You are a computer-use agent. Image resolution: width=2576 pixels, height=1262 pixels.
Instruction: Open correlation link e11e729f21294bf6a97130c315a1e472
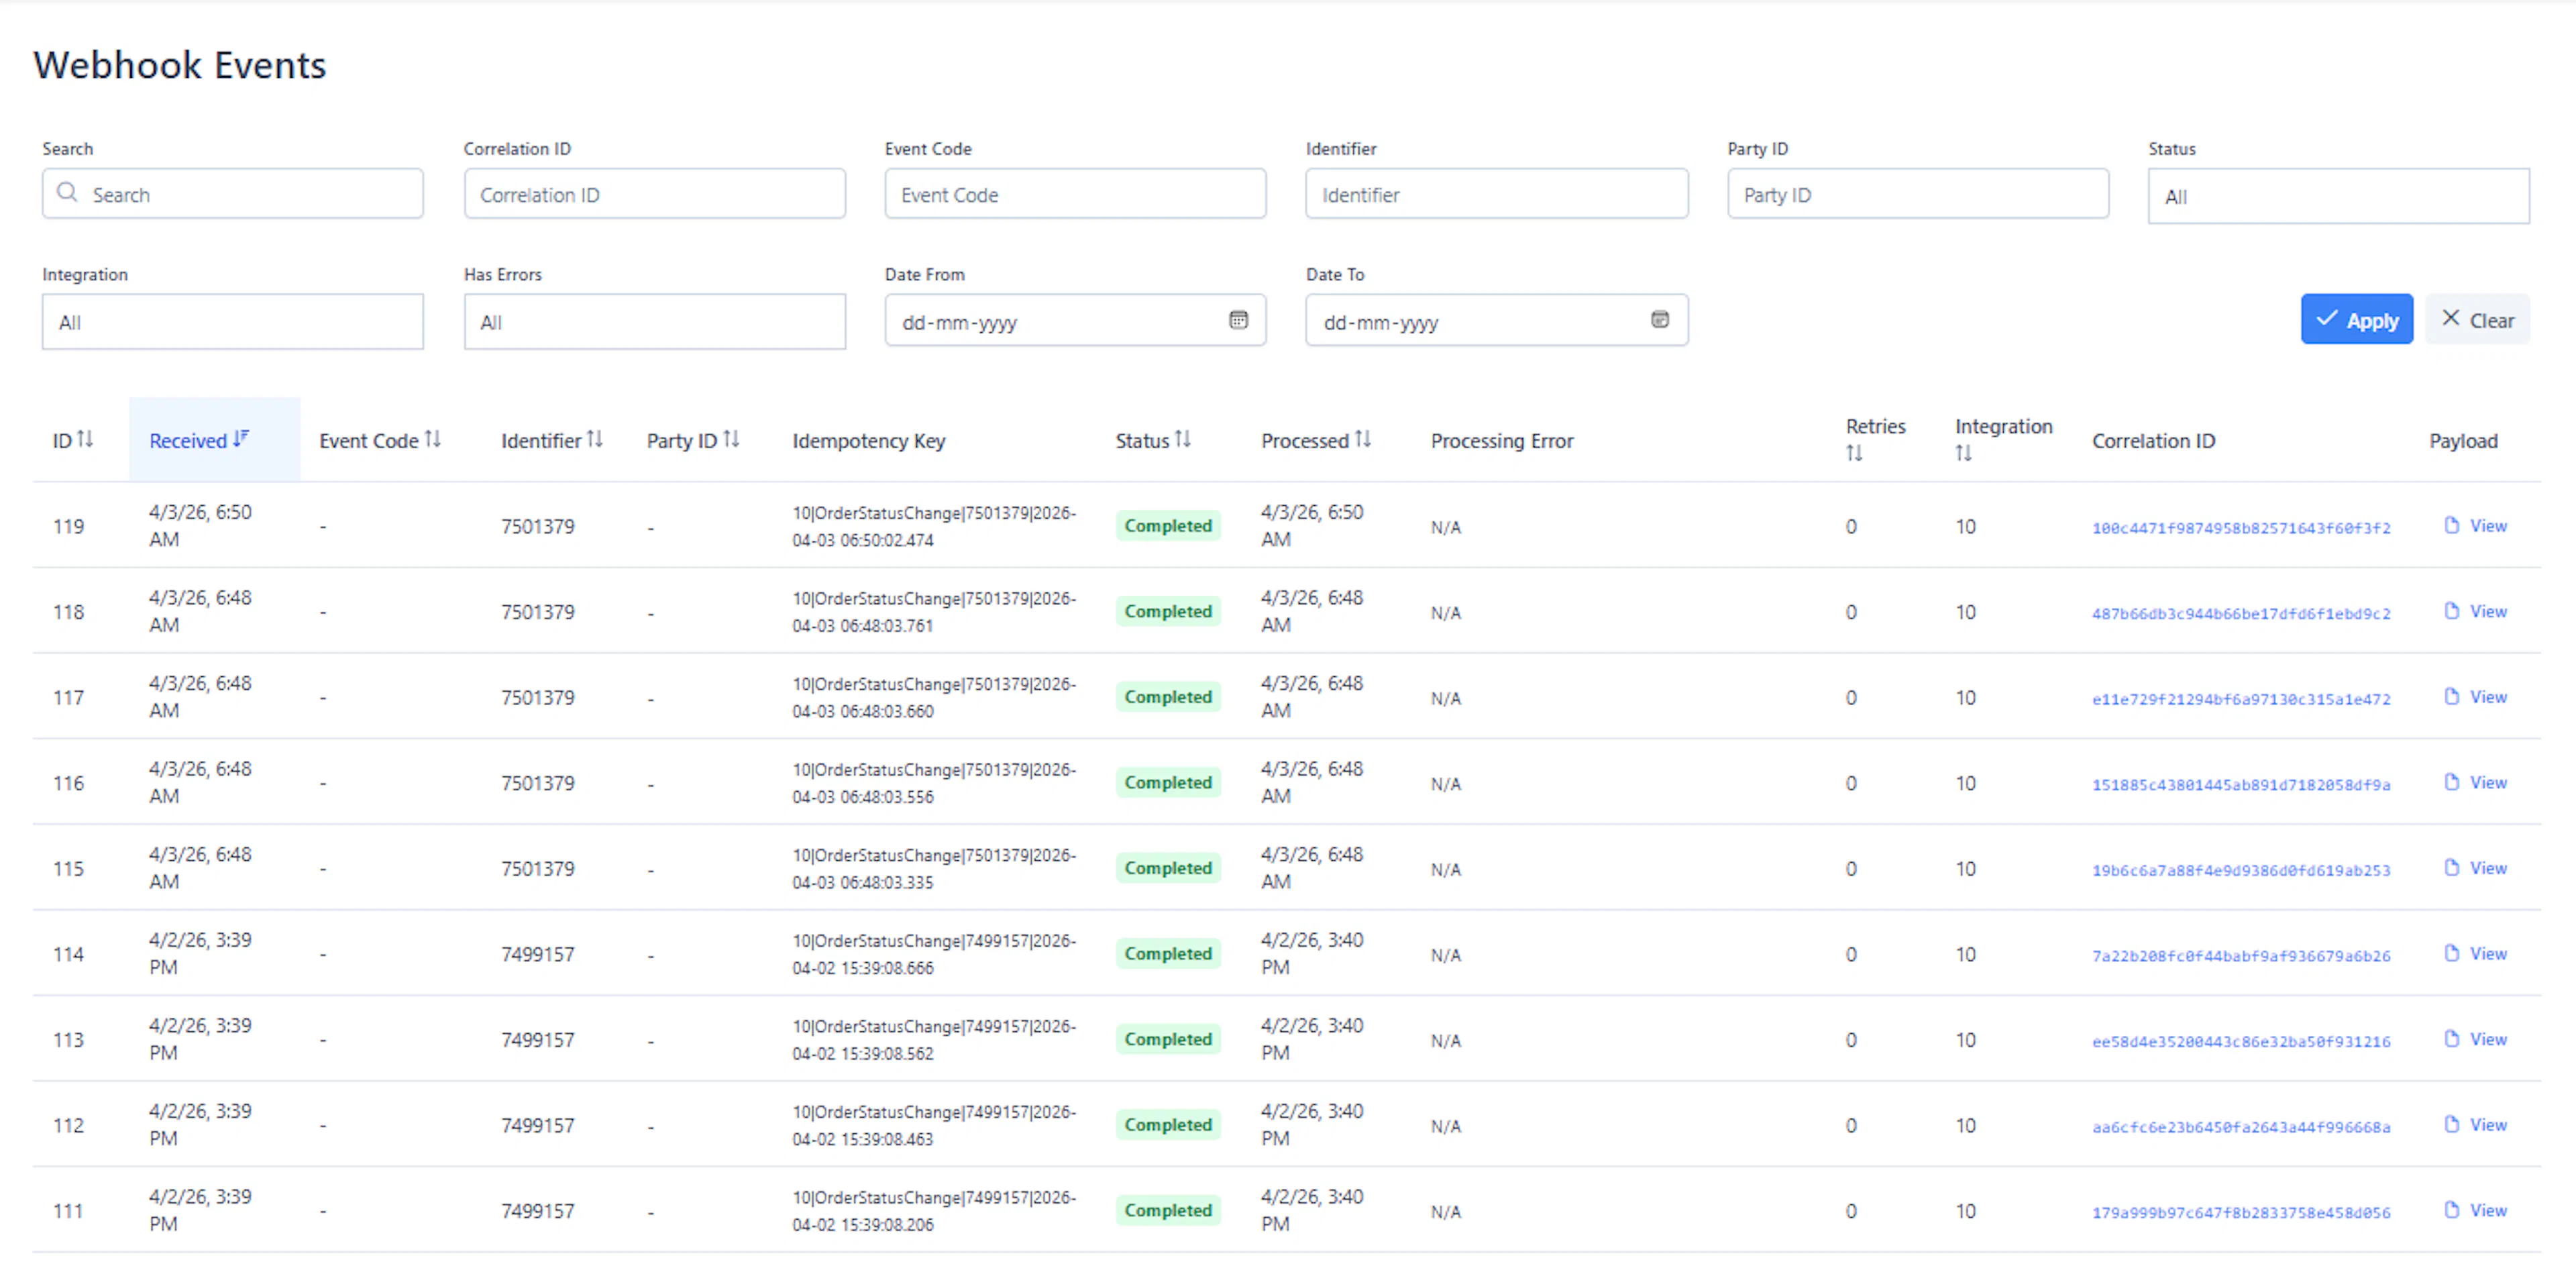(x=2241, y=700)
